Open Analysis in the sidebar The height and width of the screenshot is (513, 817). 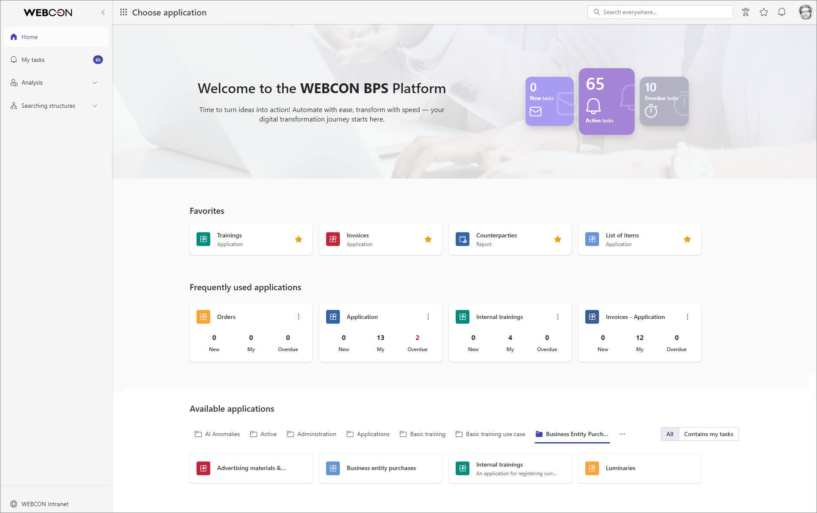point(56,82)
